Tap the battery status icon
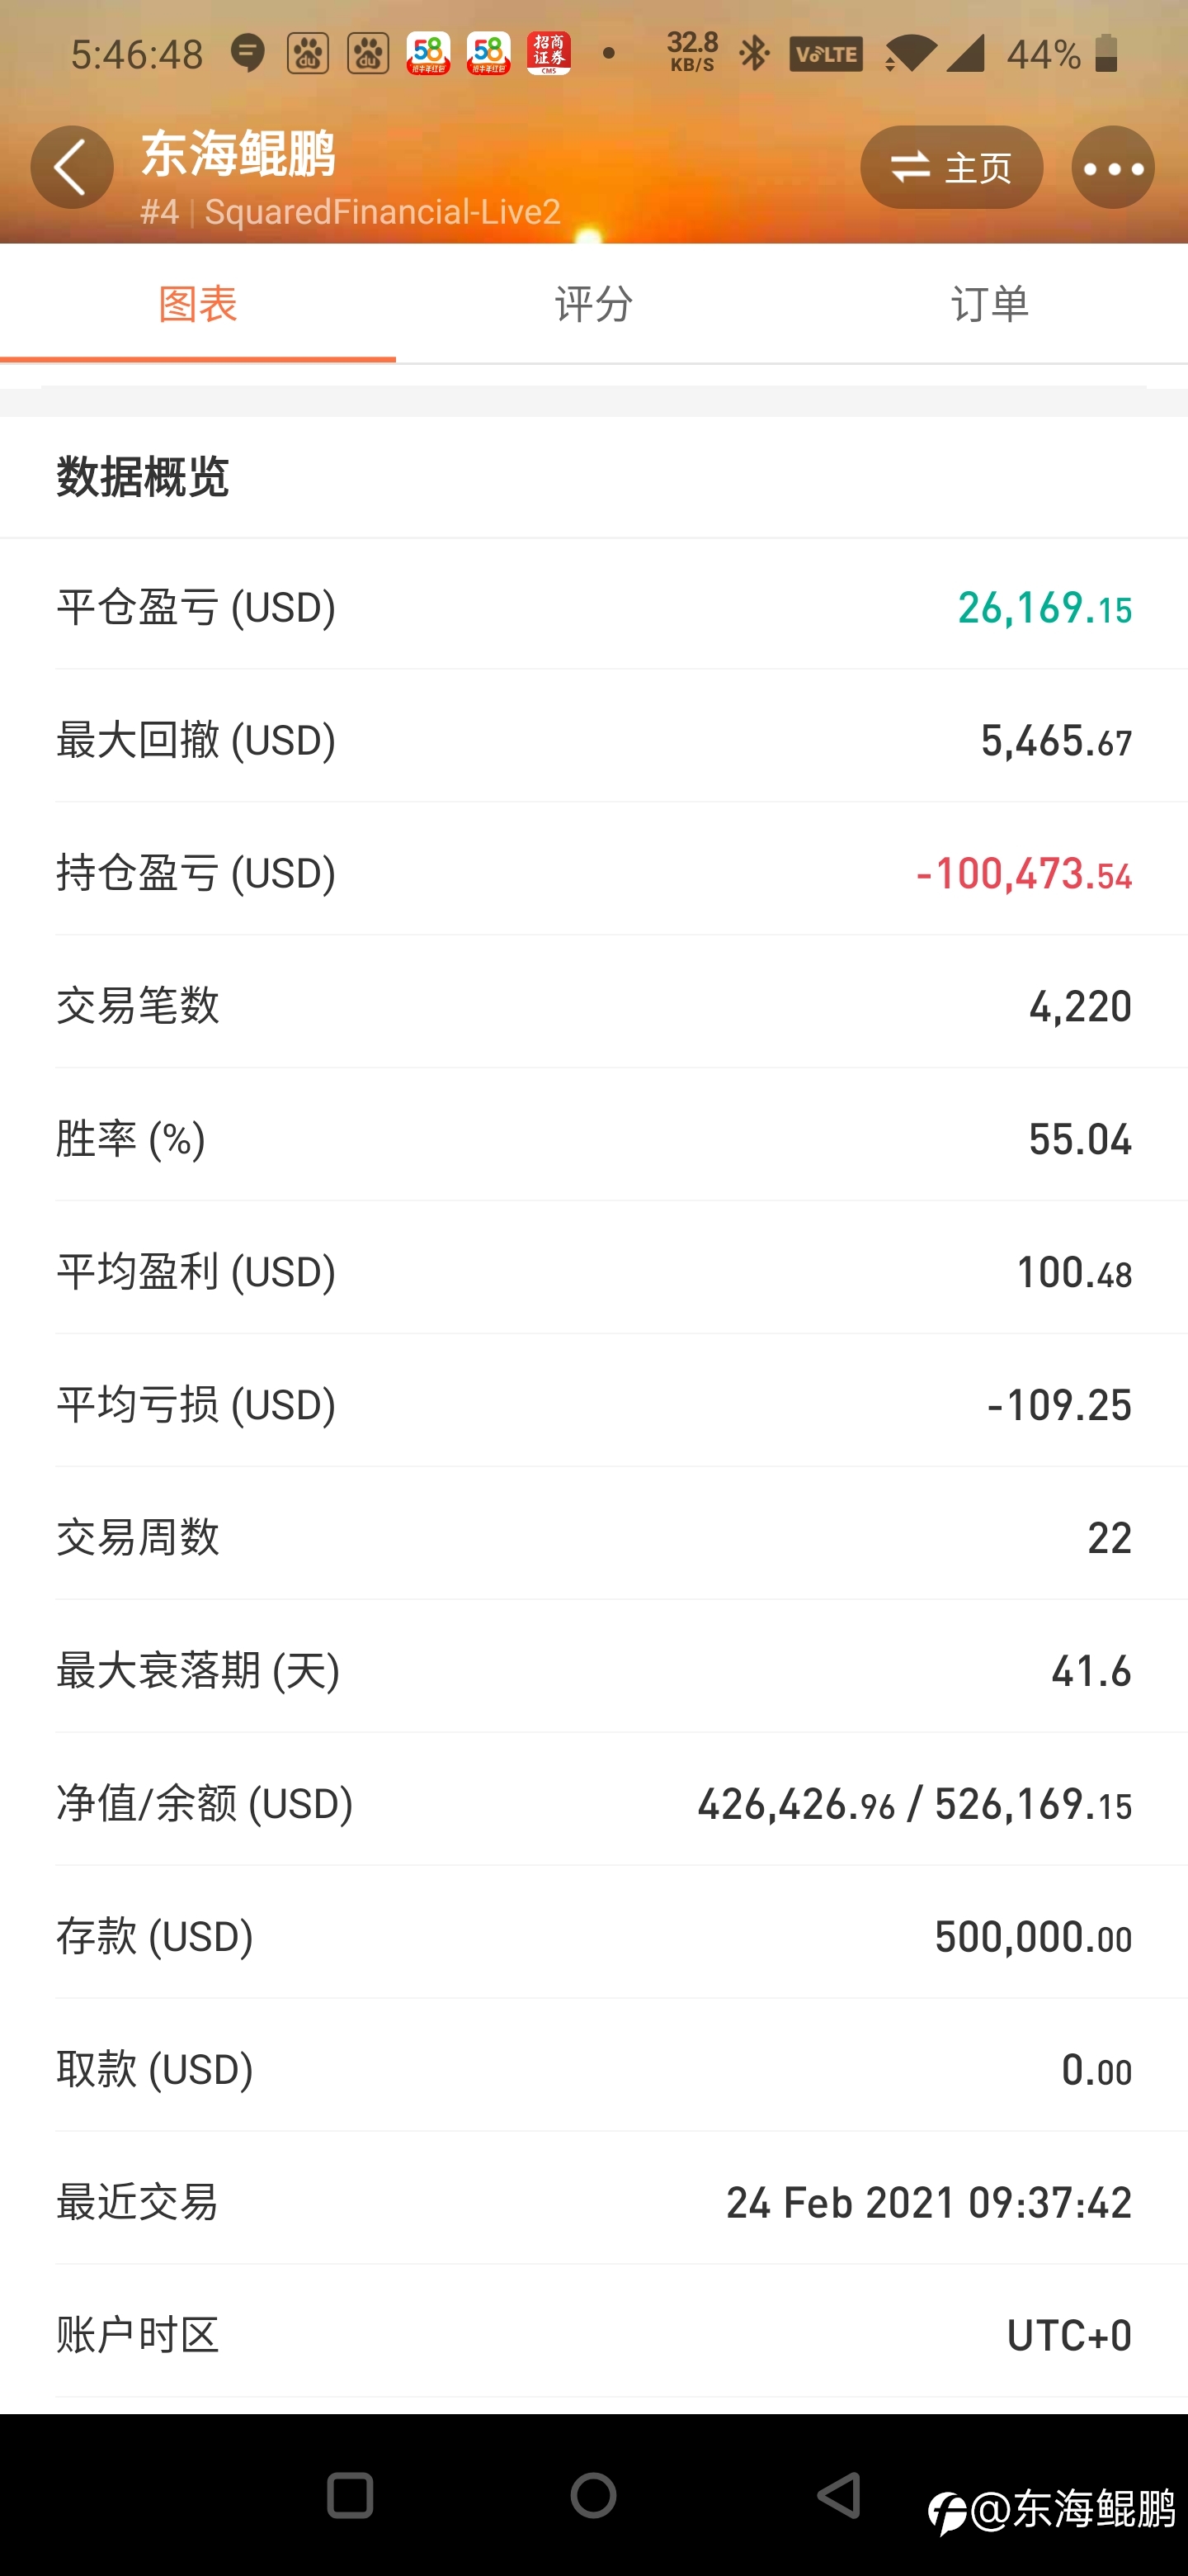 tap(1105, 53)
